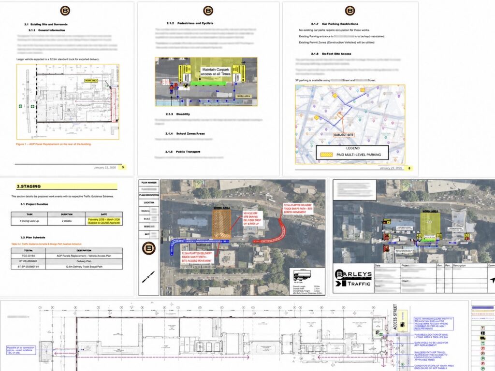This screenshot has width=495, height=371.
Task: Click yellow page number 8
Action: pyautogui.click(x=409, y=168)
